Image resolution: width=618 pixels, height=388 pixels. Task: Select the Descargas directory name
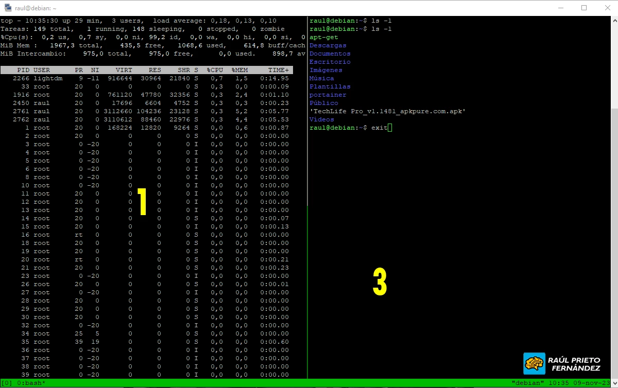coord(328,45)
